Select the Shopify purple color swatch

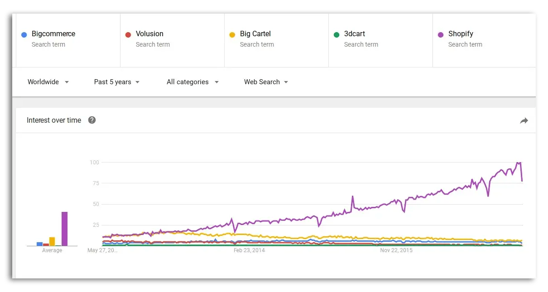tap(441, 34)
